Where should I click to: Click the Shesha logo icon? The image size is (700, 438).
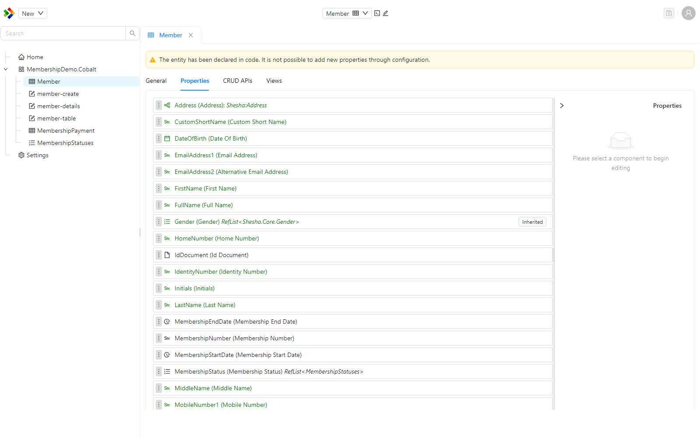pyautogui.click(x=9, y=13)
